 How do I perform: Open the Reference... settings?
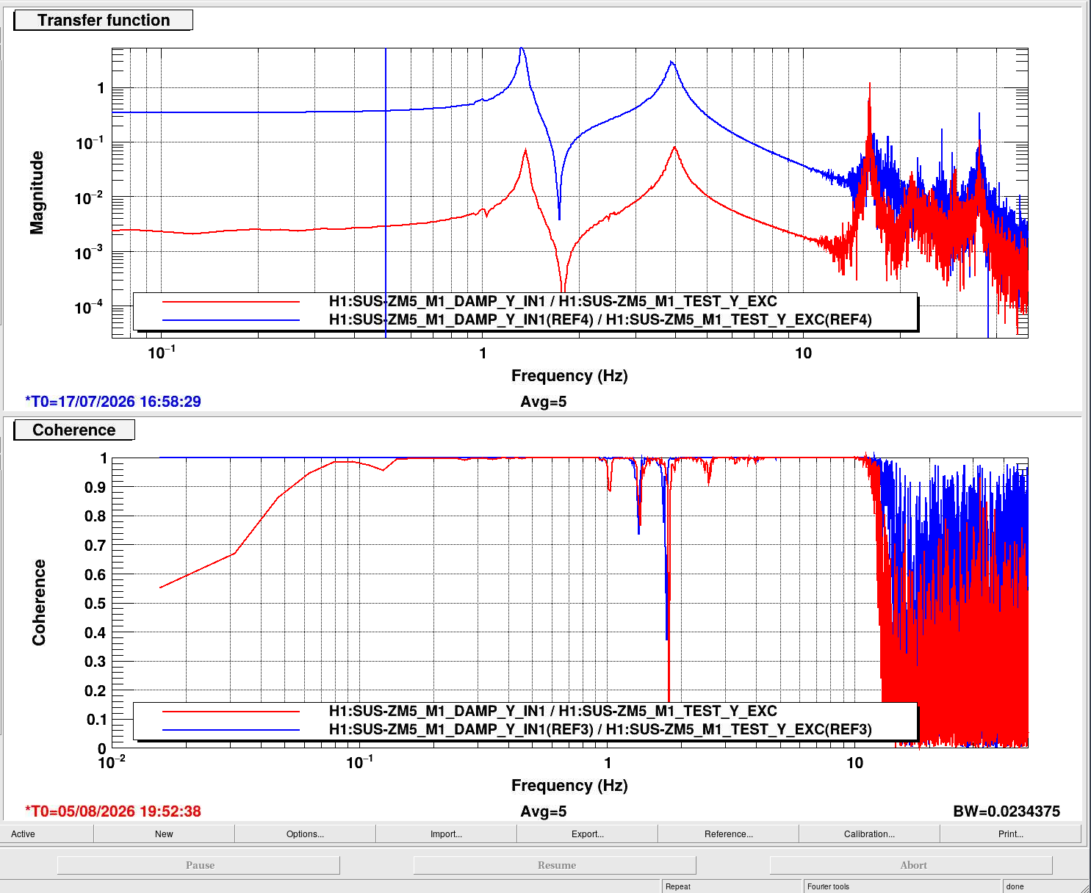point(728,834)
